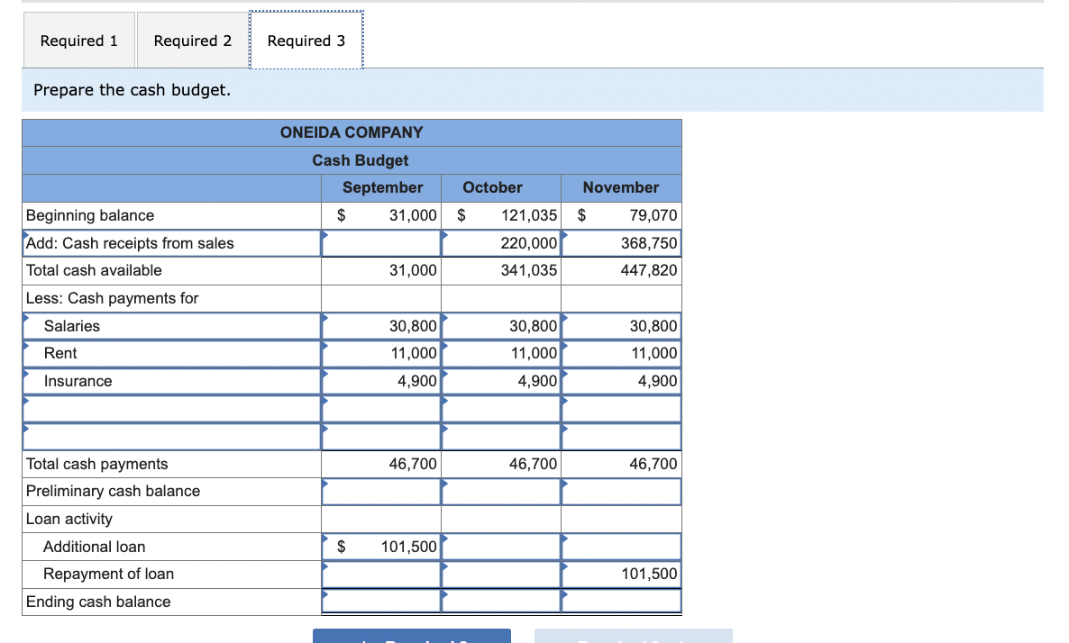This screenshot has height=643, width=1069.
Task: Click November Additional loan field
Action: (x=621, y=547)
